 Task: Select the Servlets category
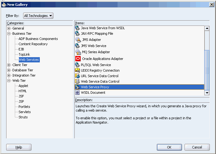pyautogui.click(x=24, y=112)
